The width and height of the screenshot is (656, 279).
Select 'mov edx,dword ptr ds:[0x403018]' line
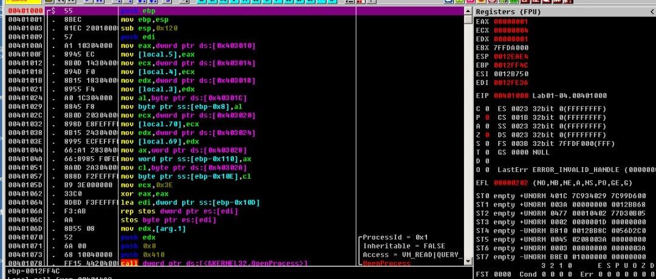pyautogui.click(x=188, y=80)
